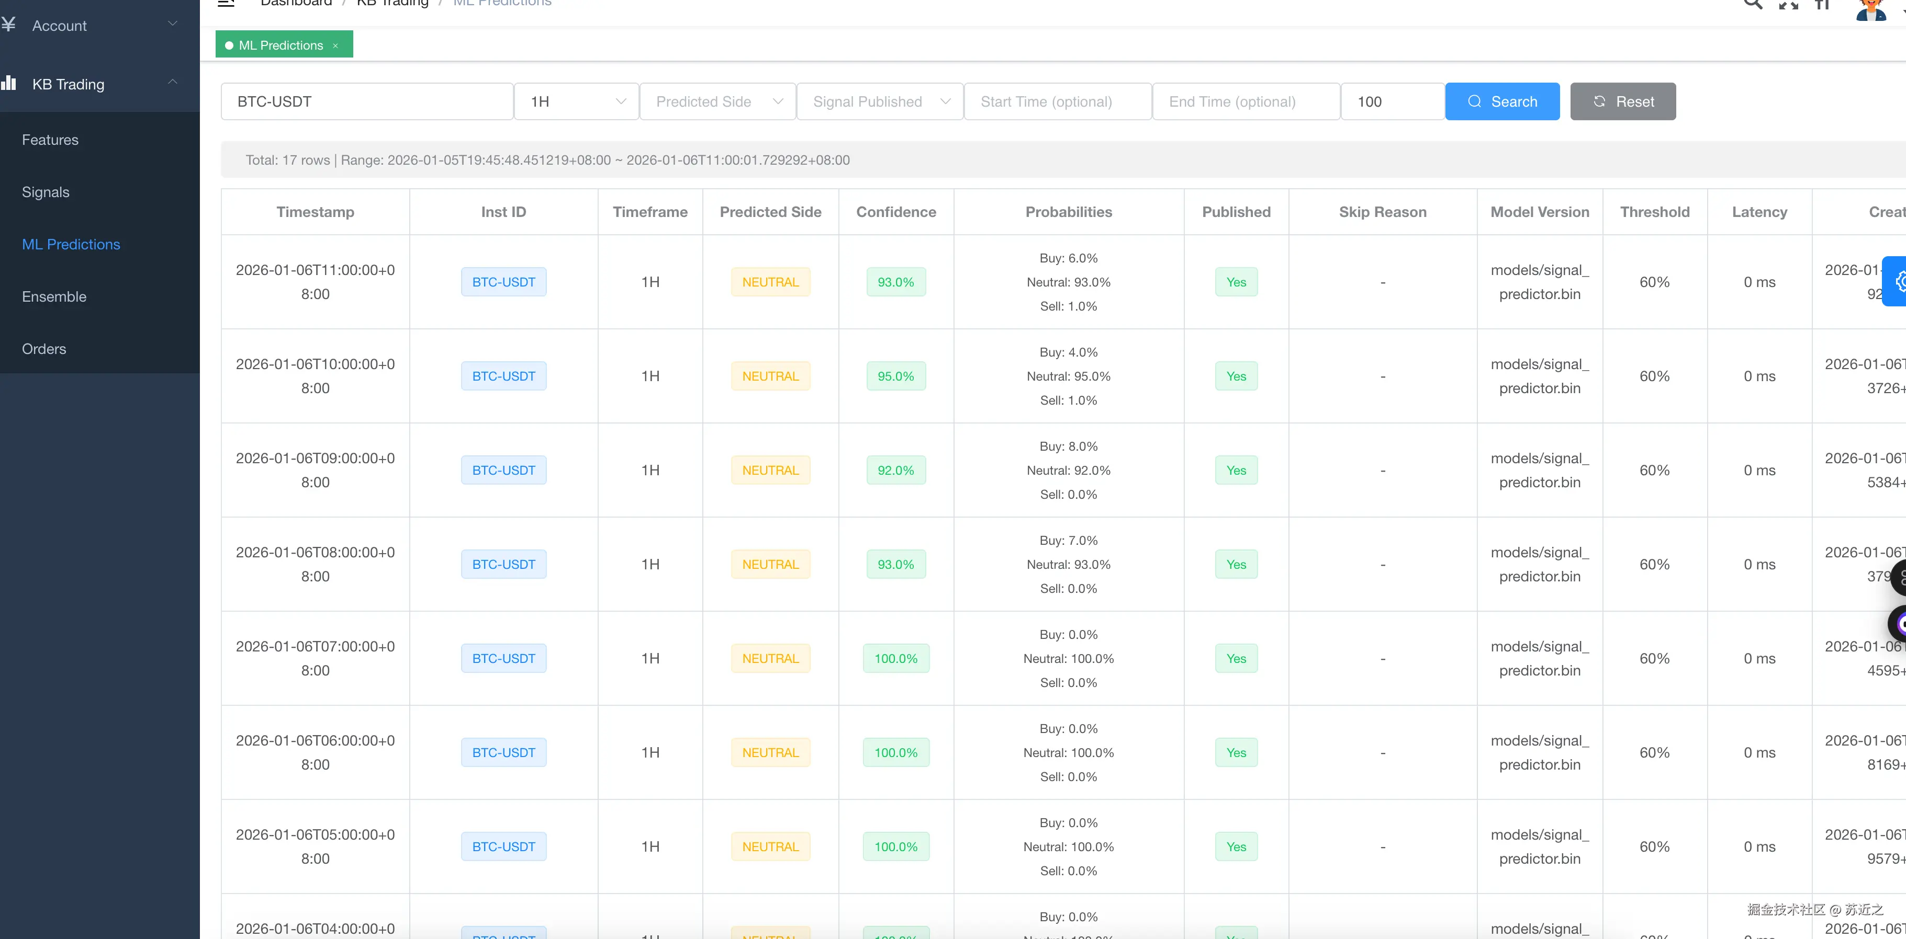This screenshot has height=939, width=1906.
Task: Open the 1H timeframe dropdown
Action: tap(576, 101)
